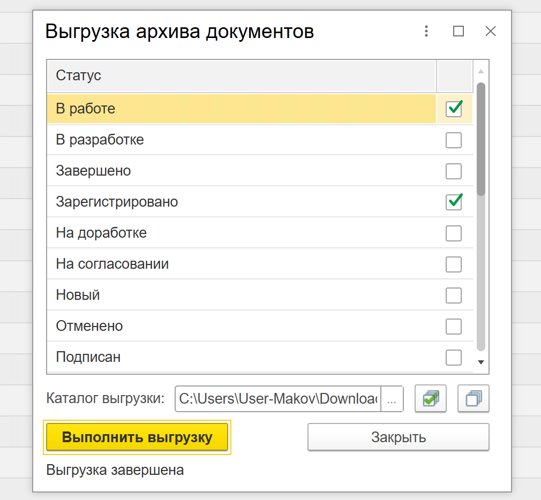Clear all status checkboxes with the empty boxes icon
This screenshot has width=541, height=500.
473,398
